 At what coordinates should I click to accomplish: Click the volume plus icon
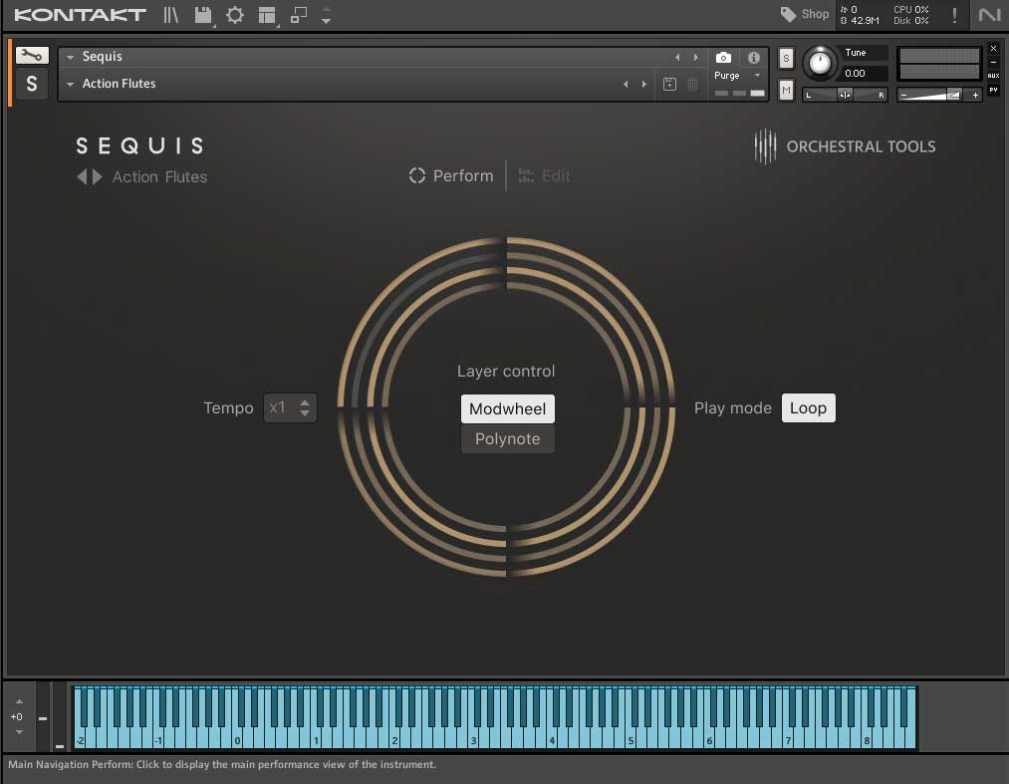point(975,96)
